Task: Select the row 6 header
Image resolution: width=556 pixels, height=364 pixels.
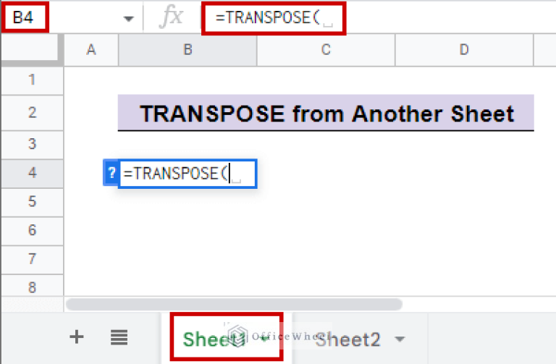Action: tap(32, 230)
